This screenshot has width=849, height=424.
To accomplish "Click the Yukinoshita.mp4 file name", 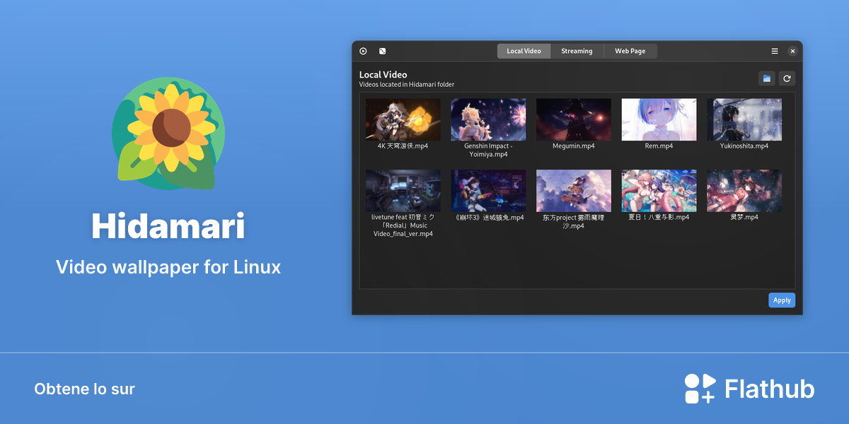I will point(744,146).
